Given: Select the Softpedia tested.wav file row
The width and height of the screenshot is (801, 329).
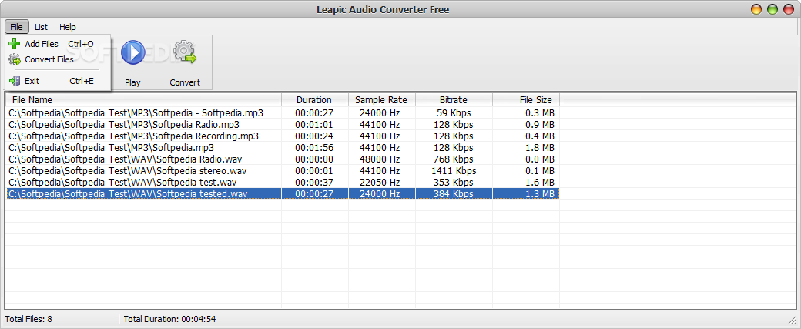Looking at the screenshot, I should 283,193.
